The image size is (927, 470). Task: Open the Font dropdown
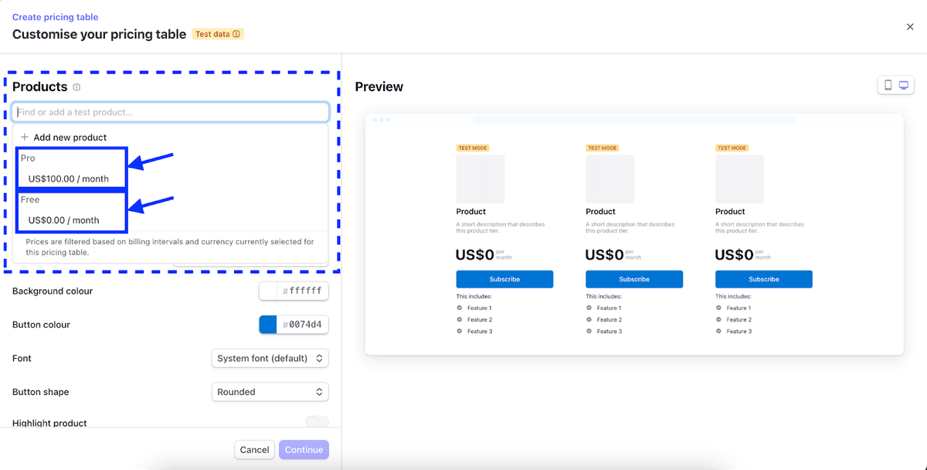point(270,358)
